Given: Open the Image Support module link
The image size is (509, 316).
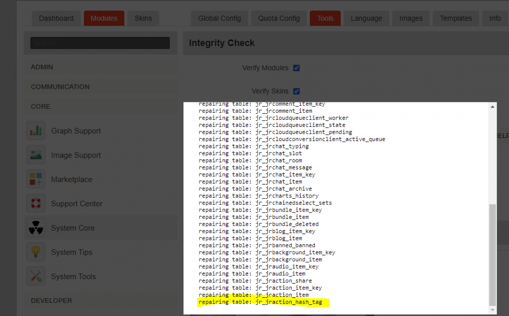Looking at the screenshot, I should pos(76,155).
